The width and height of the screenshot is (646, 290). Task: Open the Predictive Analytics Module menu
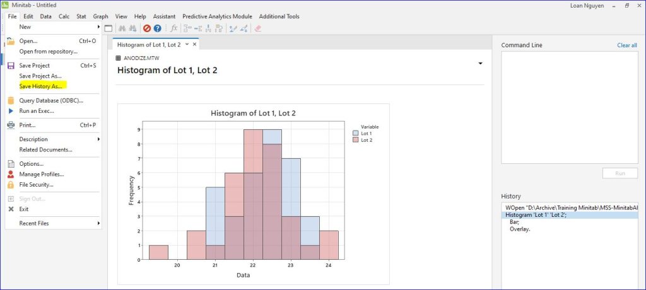[217, 16]
